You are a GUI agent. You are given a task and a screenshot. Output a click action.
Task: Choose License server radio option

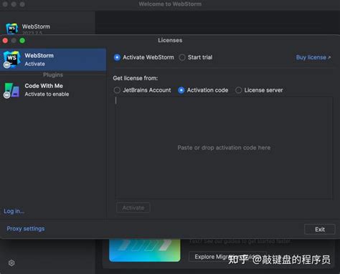[x=238, y=90]
